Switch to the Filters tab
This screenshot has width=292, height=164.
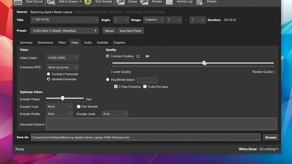point(62,42)
